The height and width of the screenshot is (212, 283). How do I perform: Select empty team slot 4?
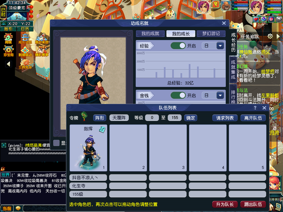(x=208, y=148)
